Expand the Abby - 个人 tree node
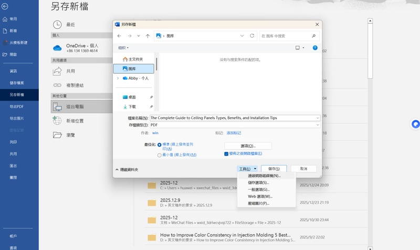This screenshot has width=420, height=250. coord(118,78)
